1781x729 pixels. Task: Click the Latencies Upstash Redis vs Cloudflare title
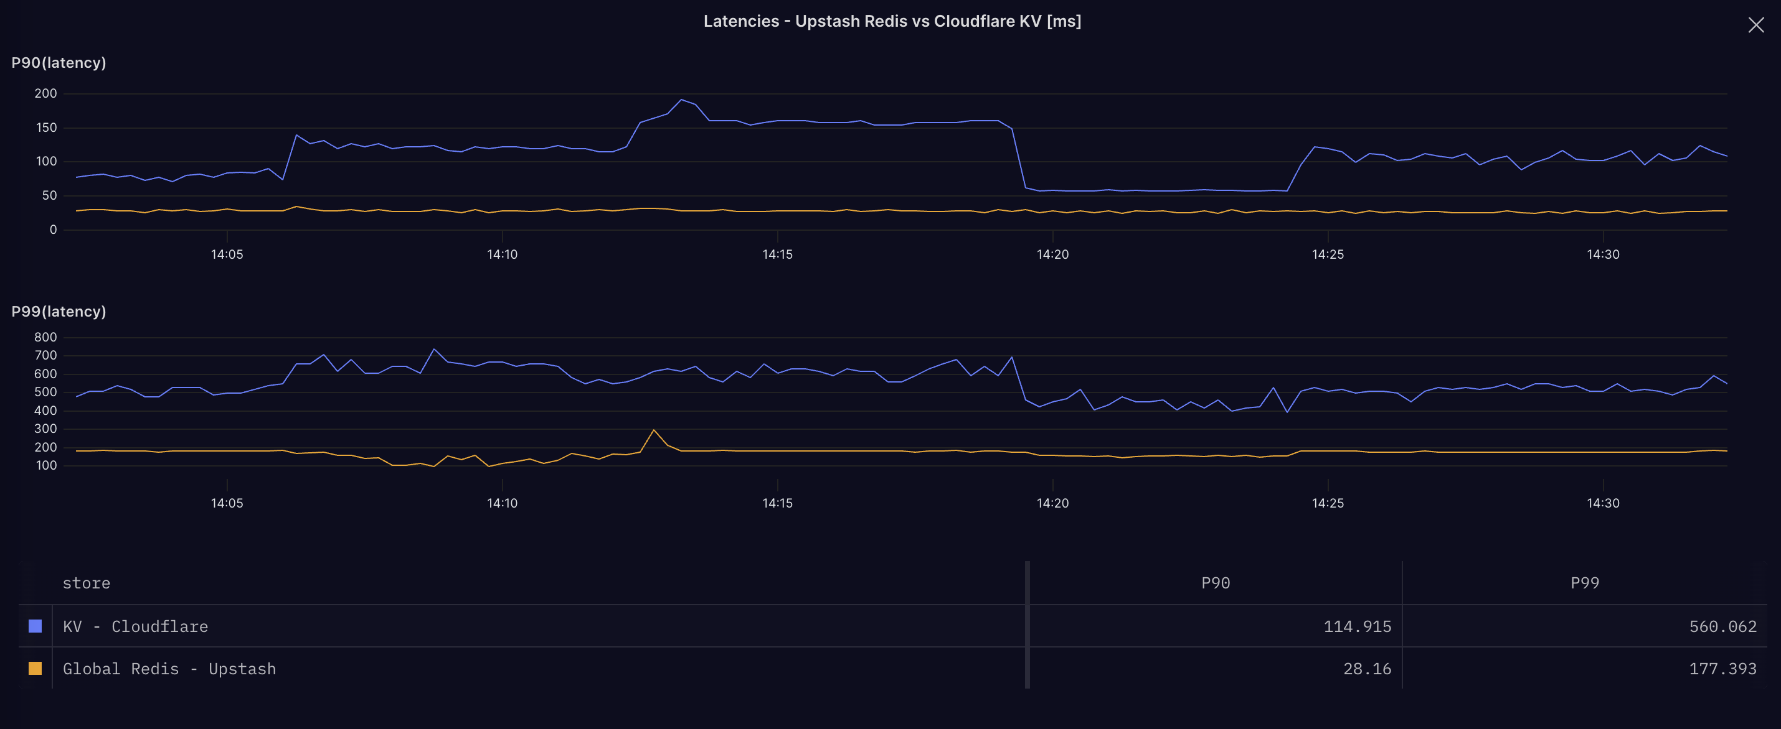[892, 21]
